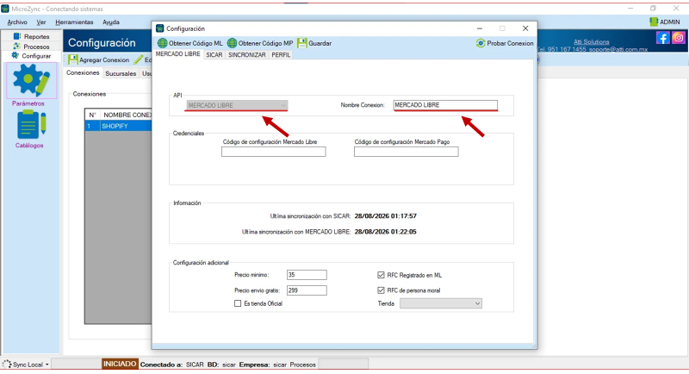Viewport: 689px width, 374px height.
Task: Click the soporte@atti.com.mx email link
Action: (x=618, y=49)
